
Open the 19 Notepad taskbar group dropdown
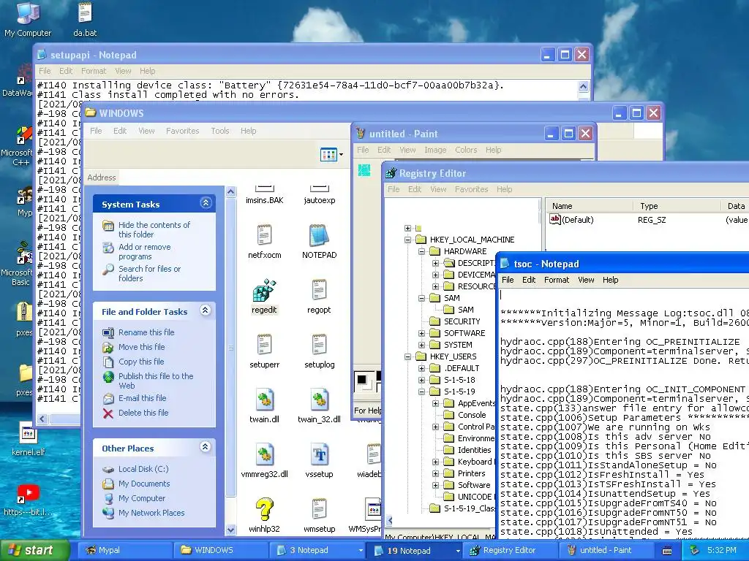[458, 551]
